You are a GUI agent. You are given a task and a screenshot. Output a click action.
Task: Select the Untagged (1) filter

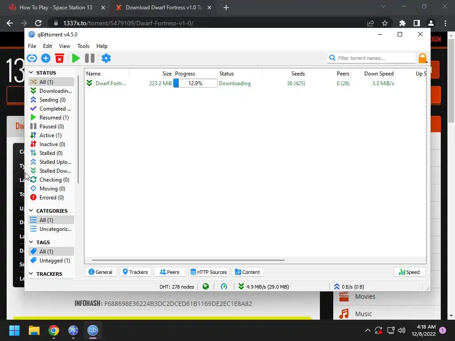52,260
